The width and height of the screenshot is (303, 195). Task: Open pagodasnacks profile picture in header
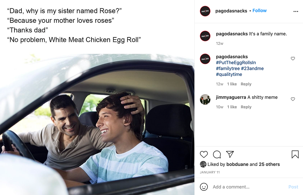[205, 11]
